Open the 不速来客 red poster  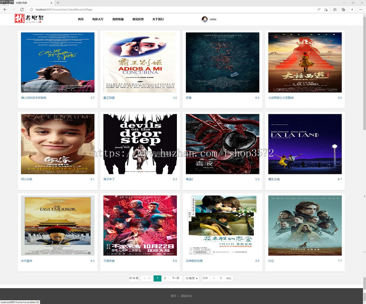(140, 226)
